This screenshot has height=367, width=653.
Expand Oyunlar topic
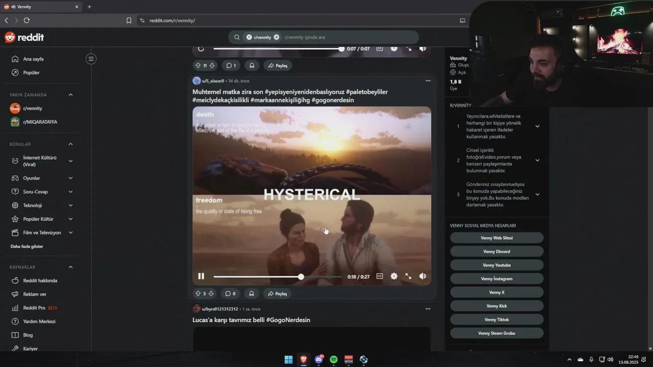(70, 178)
